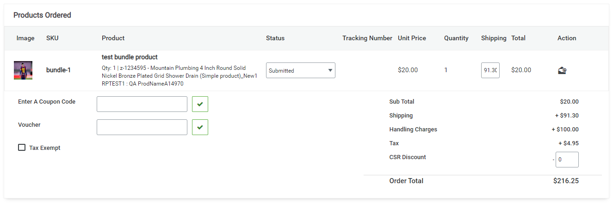This screenshot has width=613, height=204.
Task: Click the Order Total amount $216.25
Action: 565,181
